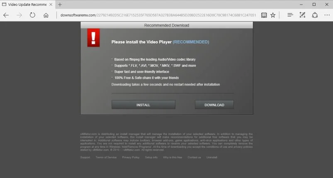Click the DOWNLOAD button
Viewport: 333px width, 178px height.
point(214,105)
